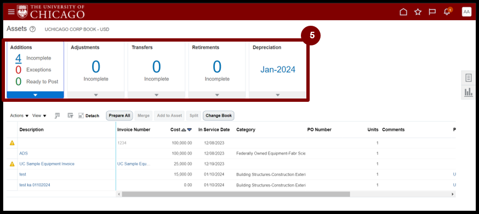The width and height of the screenshot is (479, 214).
Task: Open the View dropdown menu
Action: (x=39, y=115)
